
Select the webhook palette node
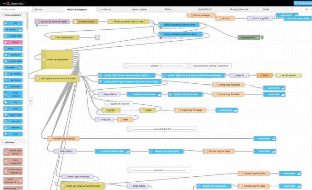13,128
